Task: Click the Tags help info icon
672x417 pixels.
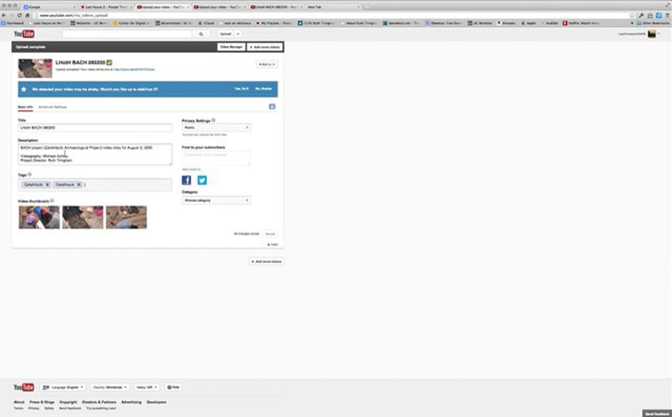Action: (30, 174)
